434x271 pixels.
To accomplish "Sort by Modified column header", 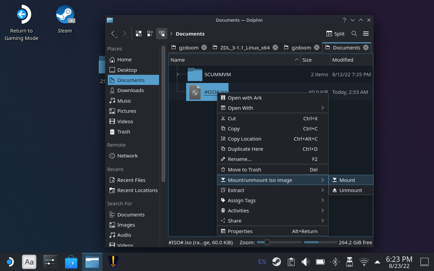I will click(x=352, y=60).
